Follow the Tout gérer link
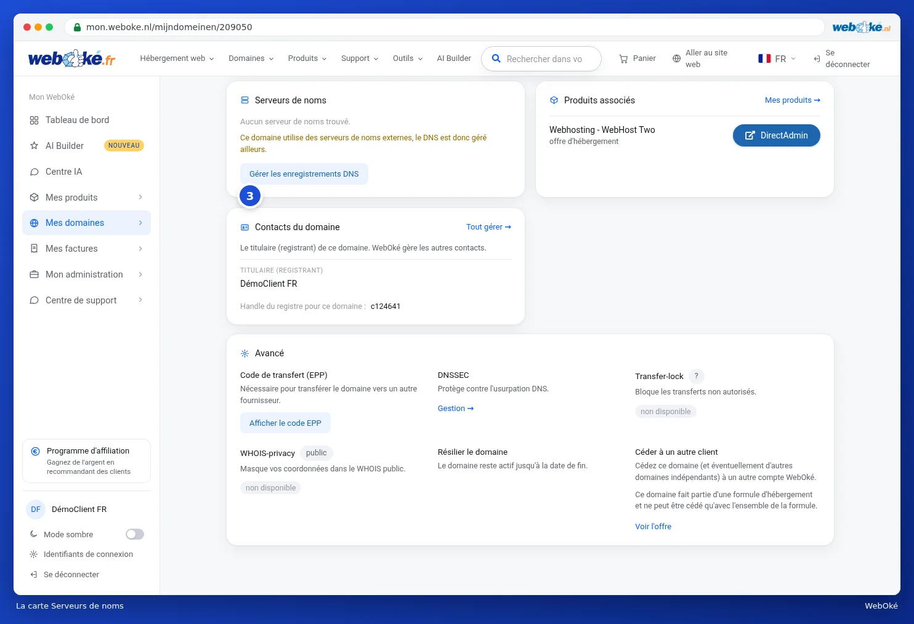 [488, 227]
